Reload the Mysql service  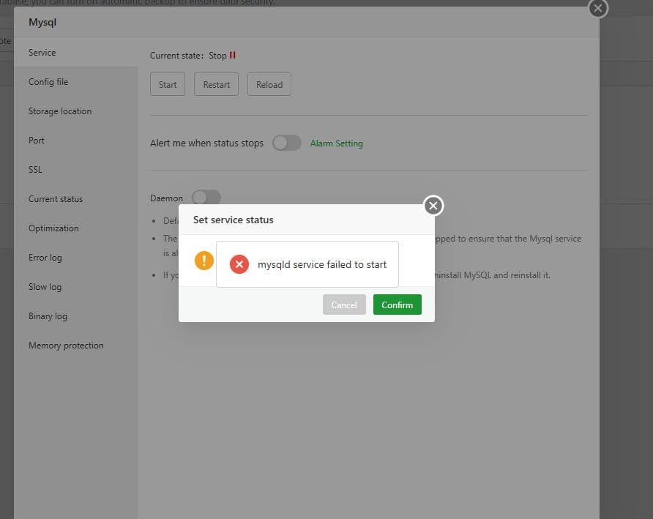coord(269,85)
